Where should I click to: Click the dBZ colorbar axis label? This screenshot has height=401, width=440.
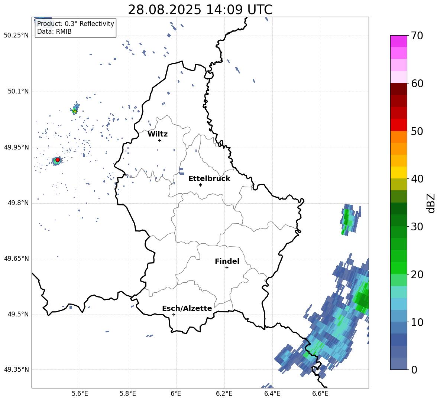click(x=431, y=203)
